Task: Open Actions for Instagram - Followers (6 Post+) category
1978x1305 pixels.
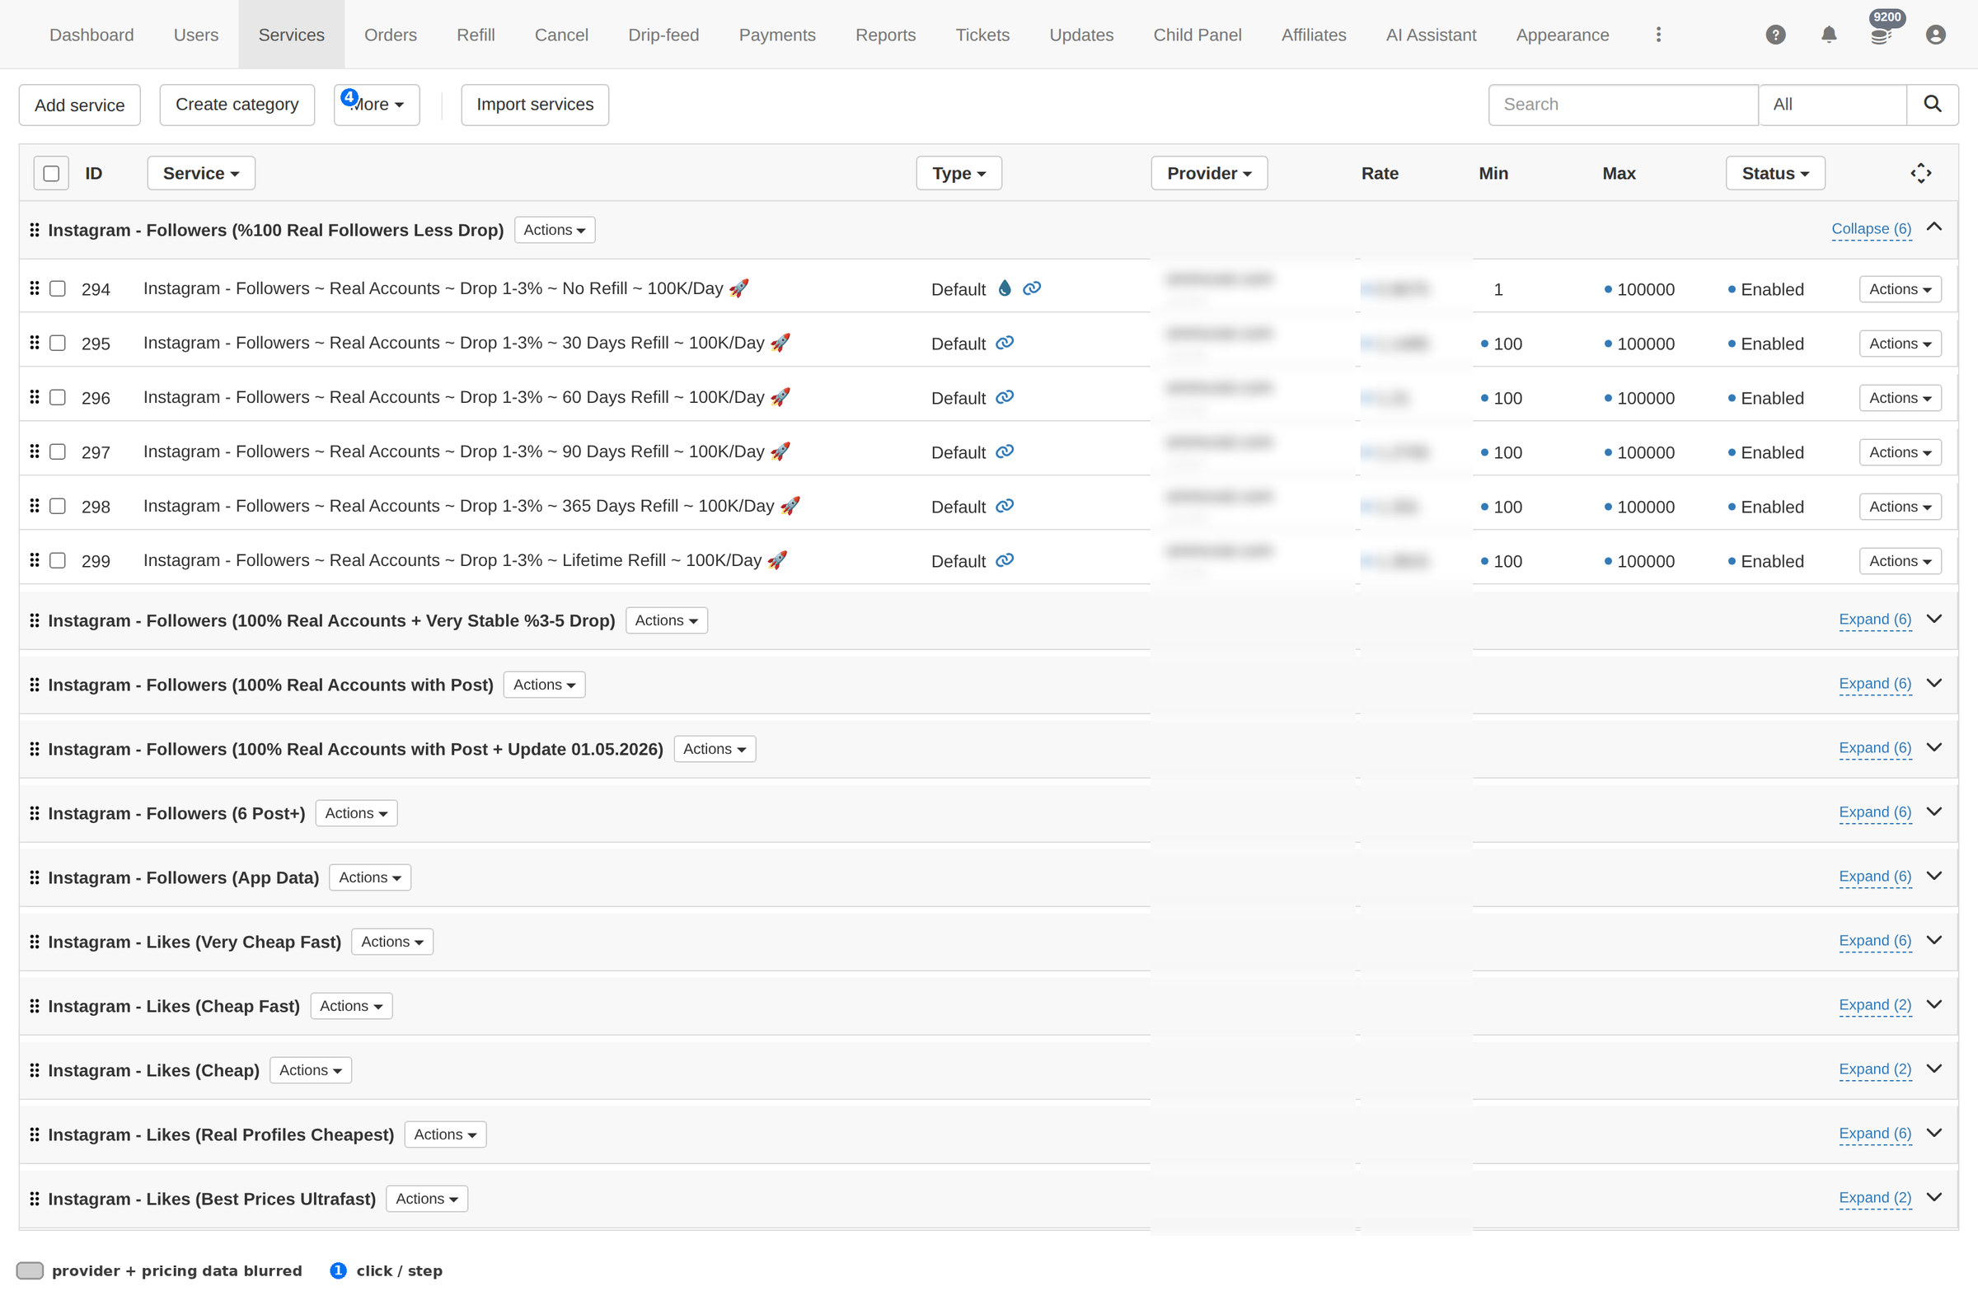Action: (x=356, y=813)
